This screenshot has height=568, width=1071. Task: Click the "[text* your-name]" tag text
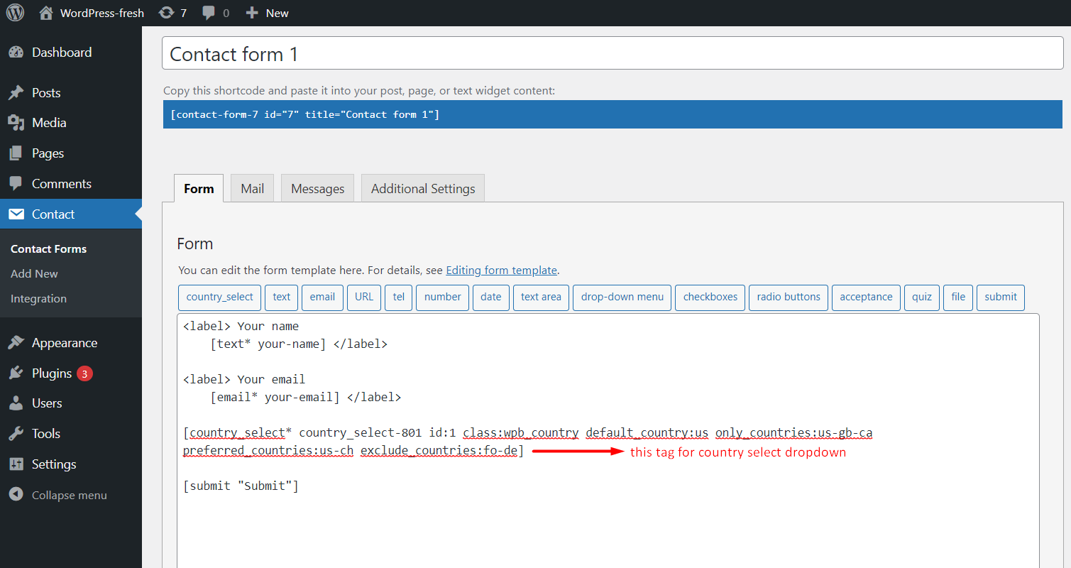point(268,344)
